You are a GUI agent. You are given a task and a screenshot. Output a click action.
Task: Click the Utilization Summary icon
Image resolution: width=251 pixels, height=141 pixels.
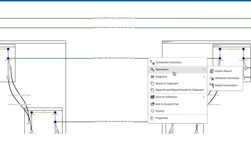pyautogui.click(x=212, y=78)
